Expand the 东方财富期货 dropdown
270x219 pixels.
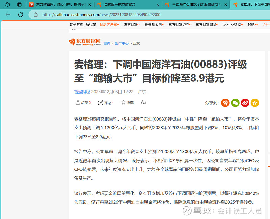point(207,25)
